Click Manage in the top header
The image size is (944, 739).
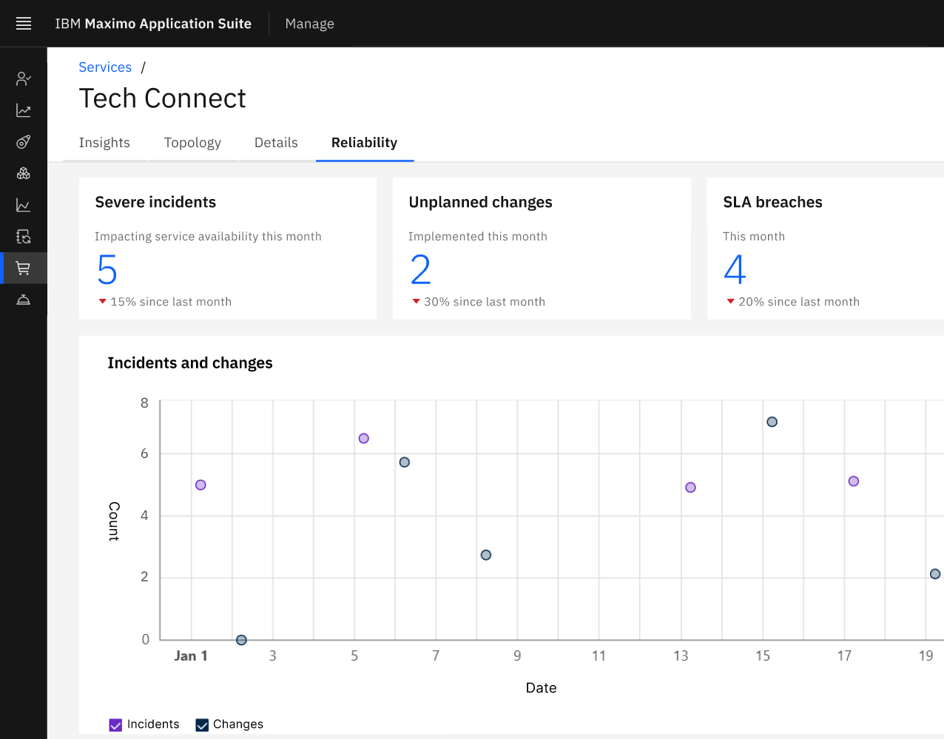click(x=309, y=24)
